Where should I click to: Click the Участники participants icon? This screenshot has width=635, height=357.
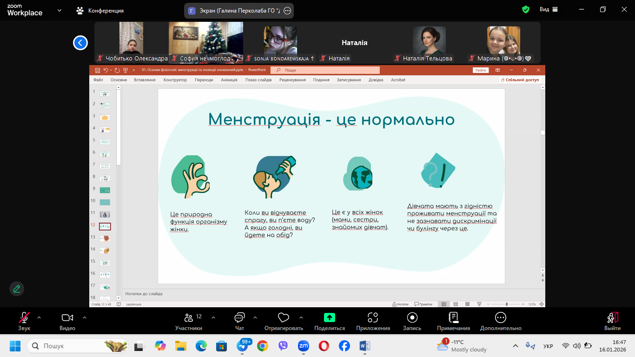(189, 318)
